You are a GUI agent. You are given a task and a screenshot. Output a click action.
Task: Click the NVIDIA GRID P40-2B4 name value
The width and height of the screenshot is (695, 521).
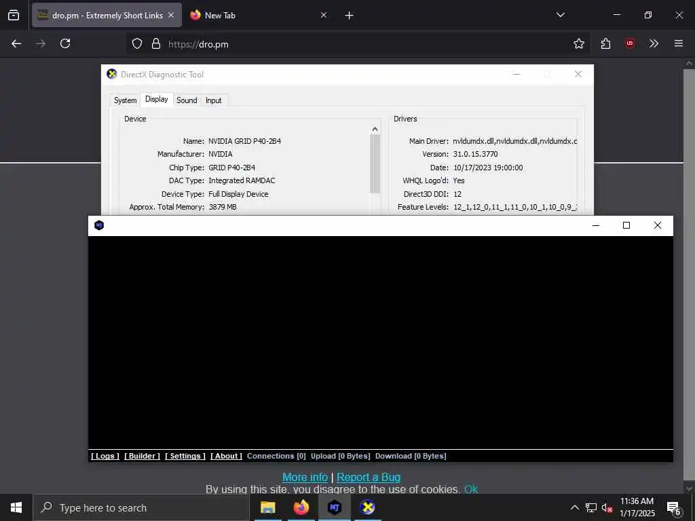(x=244, y=141)
